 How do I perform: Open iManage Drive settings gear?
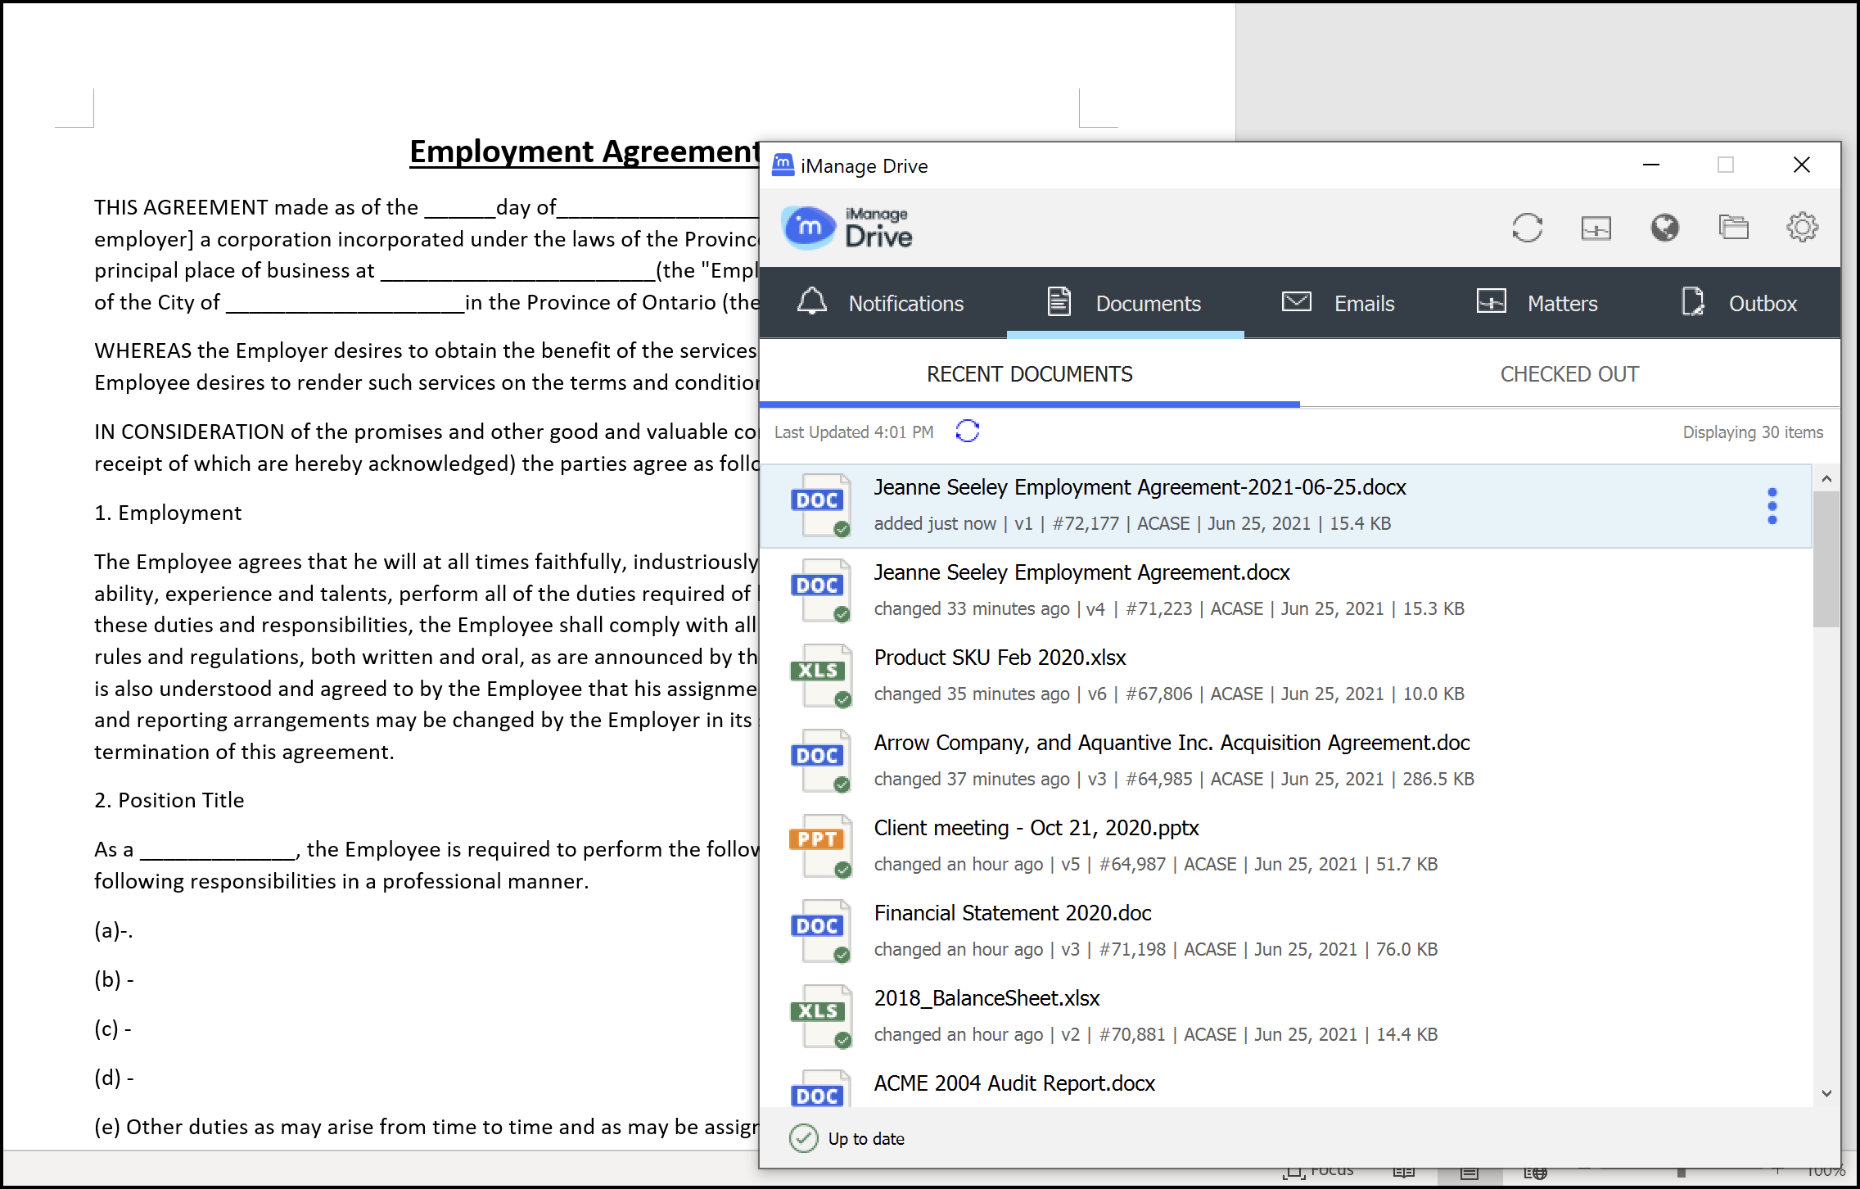pos(1802,228)
